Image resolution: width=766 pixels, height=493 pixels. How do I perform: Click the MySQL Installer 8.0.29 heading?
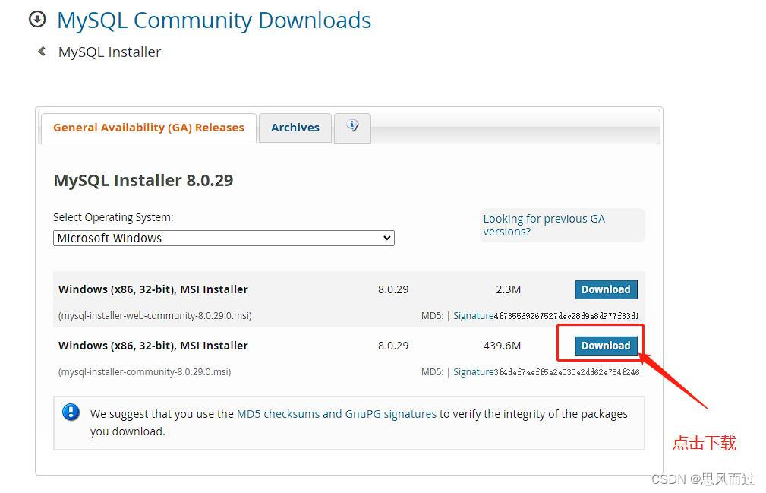point(143,180)
